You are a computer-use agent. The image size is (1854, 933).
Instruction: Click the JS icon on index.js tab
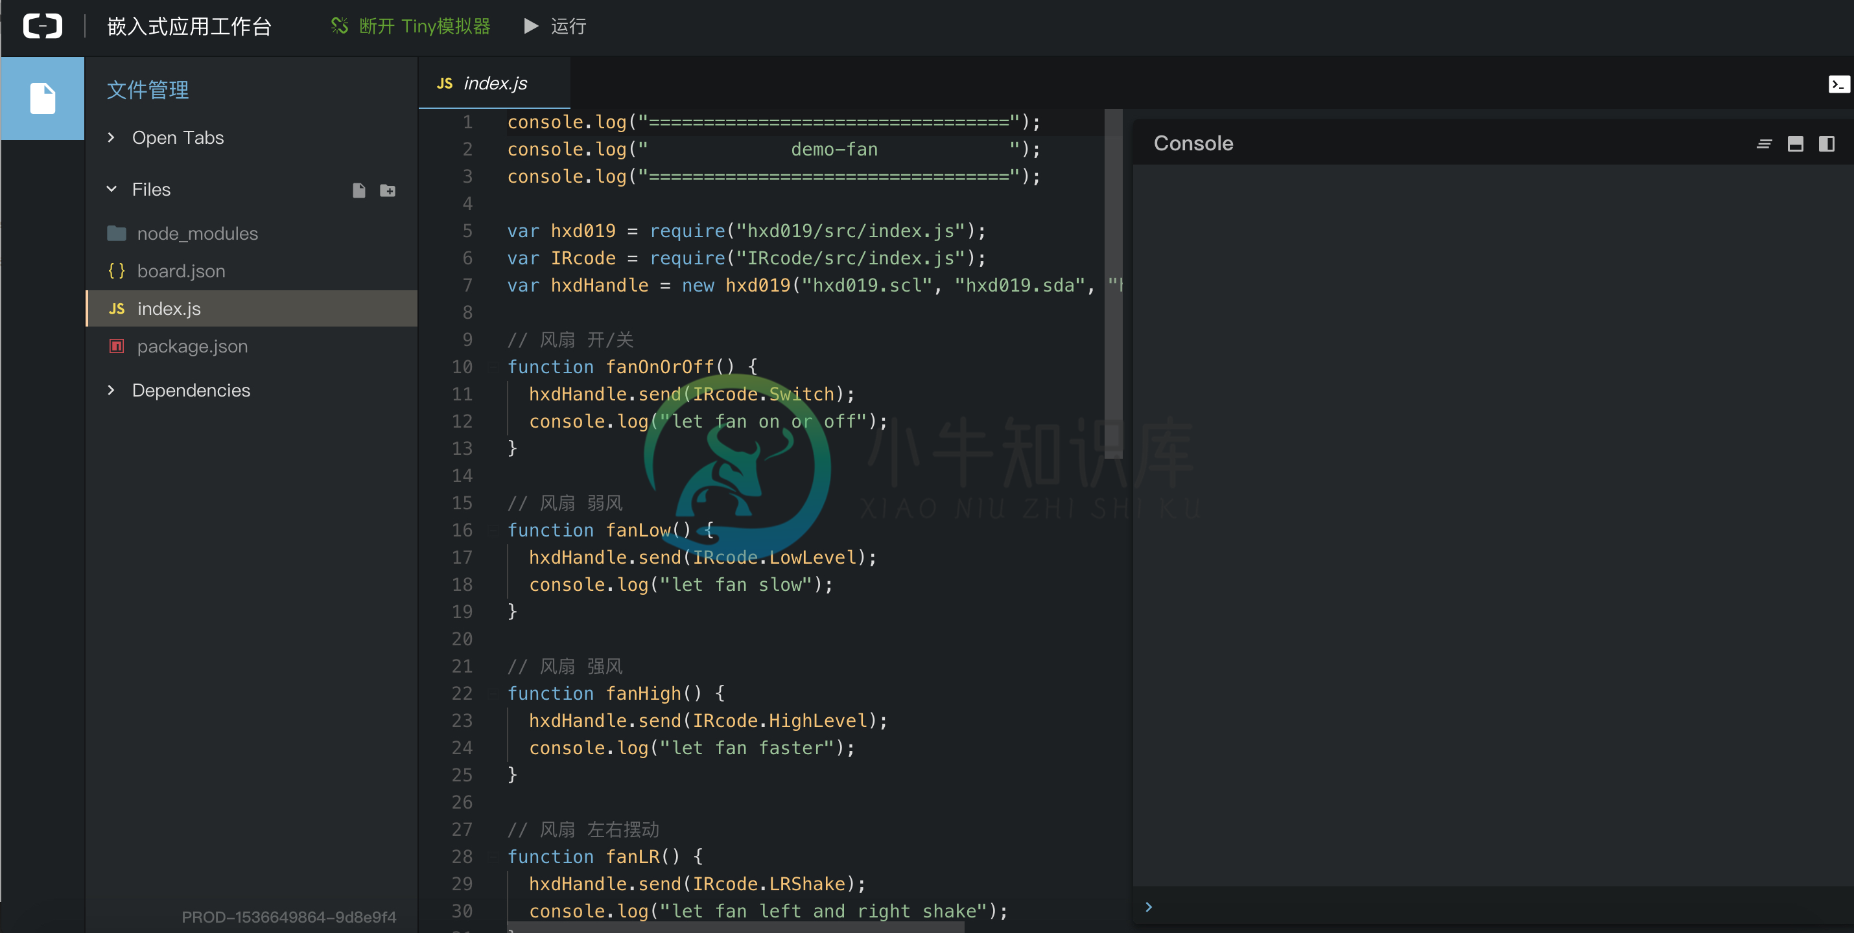[x=445, y=84]
